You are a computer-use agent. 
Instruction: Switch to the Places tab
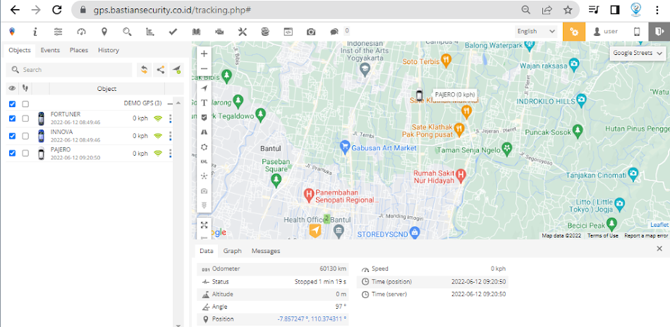(x=78, y=50)
